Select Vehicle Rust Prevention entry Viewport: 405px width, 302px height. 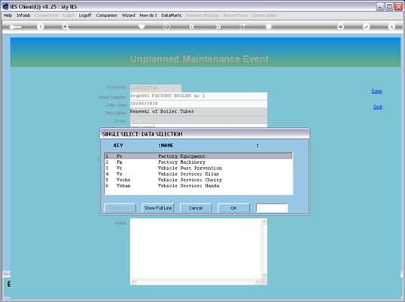click(x=199, y=168)
